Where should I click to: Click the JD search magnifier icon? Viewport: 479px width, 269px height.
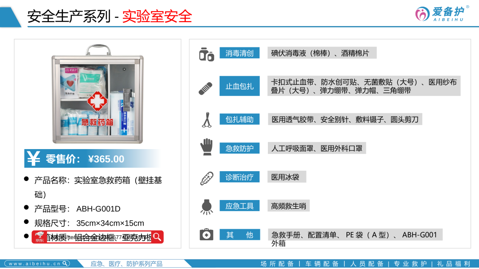[x=157, y=237]
